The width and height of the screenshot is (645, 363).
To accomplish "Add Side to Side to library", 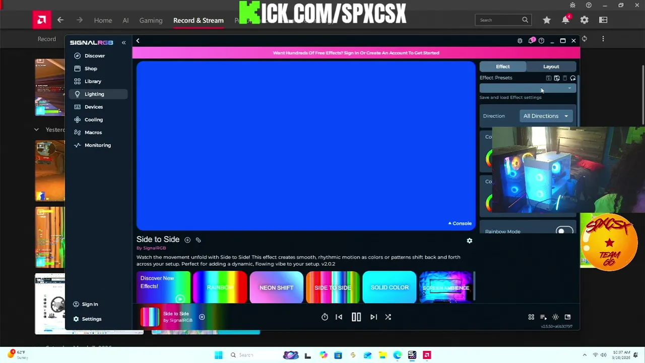I will click(x=187, y=240).
